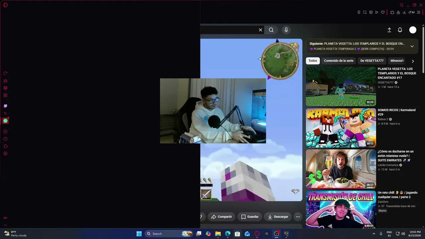Viewport: 425px width, 239px height.
Task: Open title ¿Cómo es ducharse en un avión
Action: pyautogui.click(x=395, y=156)
